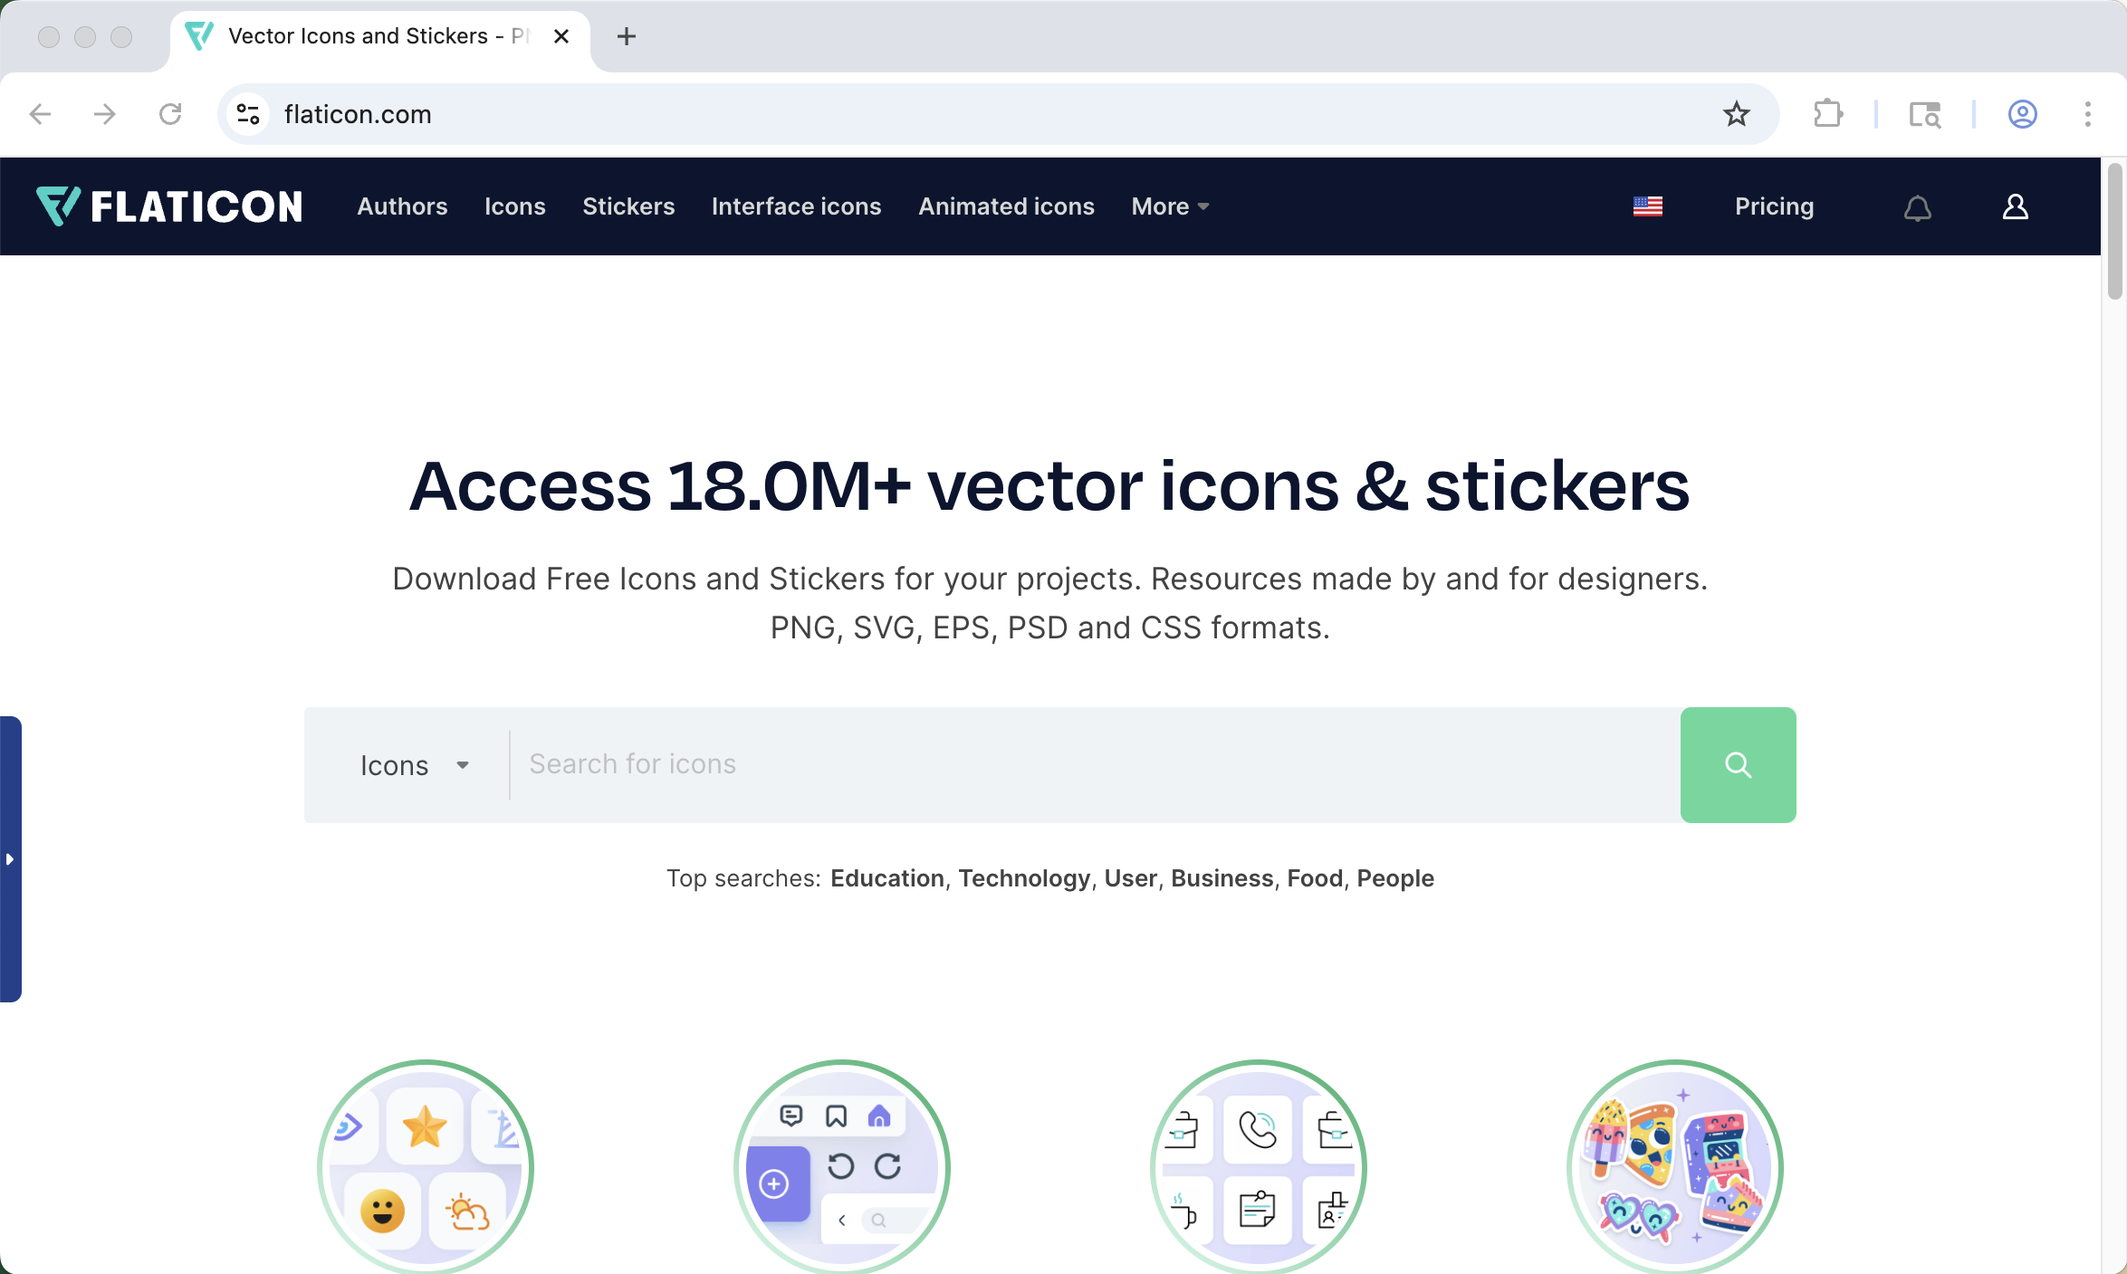Expand the More navigation menu
The height and width of the screenshot is (1274, 2127).
[x=1169, y=206]
